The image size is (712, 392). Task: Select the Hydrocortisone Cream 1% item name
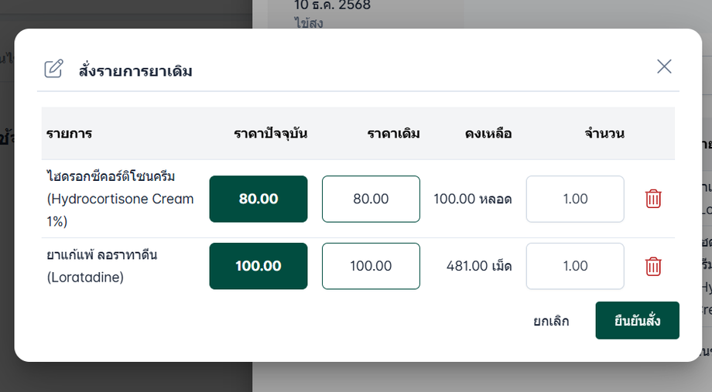pyautogui.click(x=120, y=199)
